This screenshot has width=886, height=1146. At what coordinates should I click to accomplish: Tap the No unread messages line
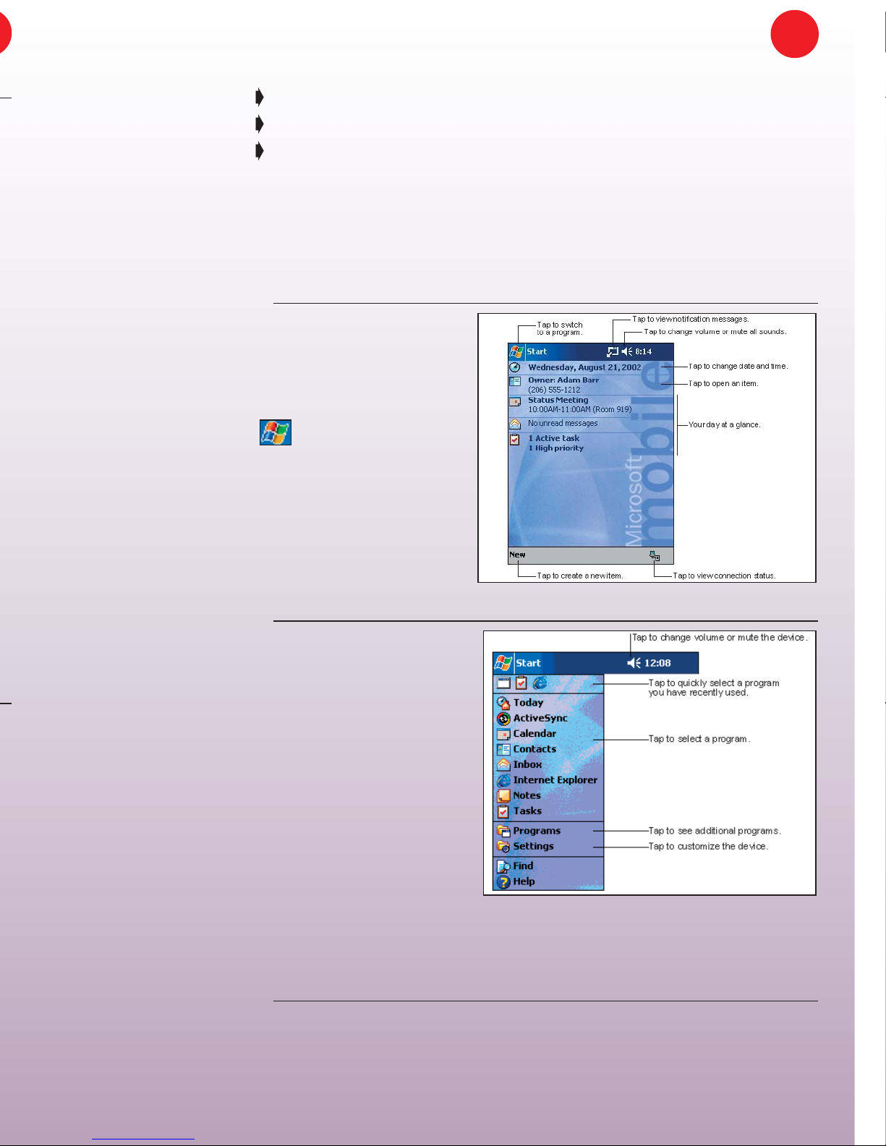pos(563,423)
